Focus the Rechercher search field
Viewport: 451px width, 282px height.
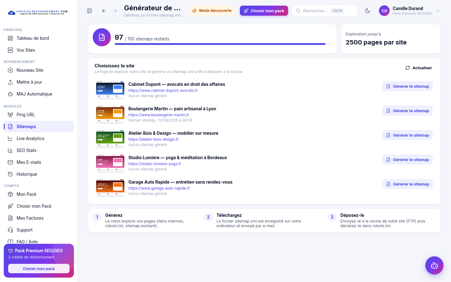(325, 11)
